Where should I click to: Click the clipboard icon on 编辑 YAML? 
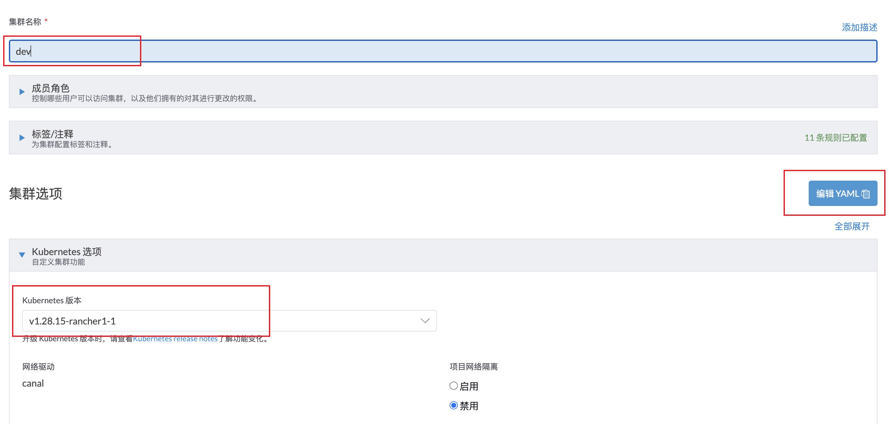pyautogui.click(x=866, y=194)
